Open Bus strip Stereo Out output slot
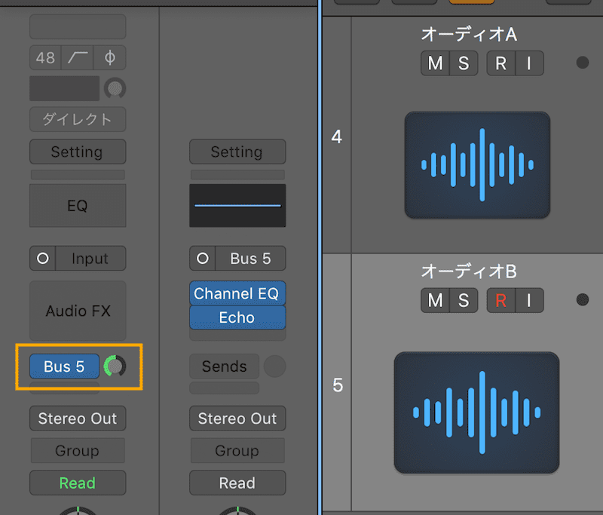This screenshot has height=515, width=603. click(237, 418)
